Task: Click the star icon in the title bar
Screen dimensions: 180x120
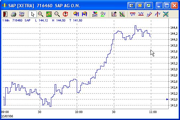Action: (x=140, y=5)
